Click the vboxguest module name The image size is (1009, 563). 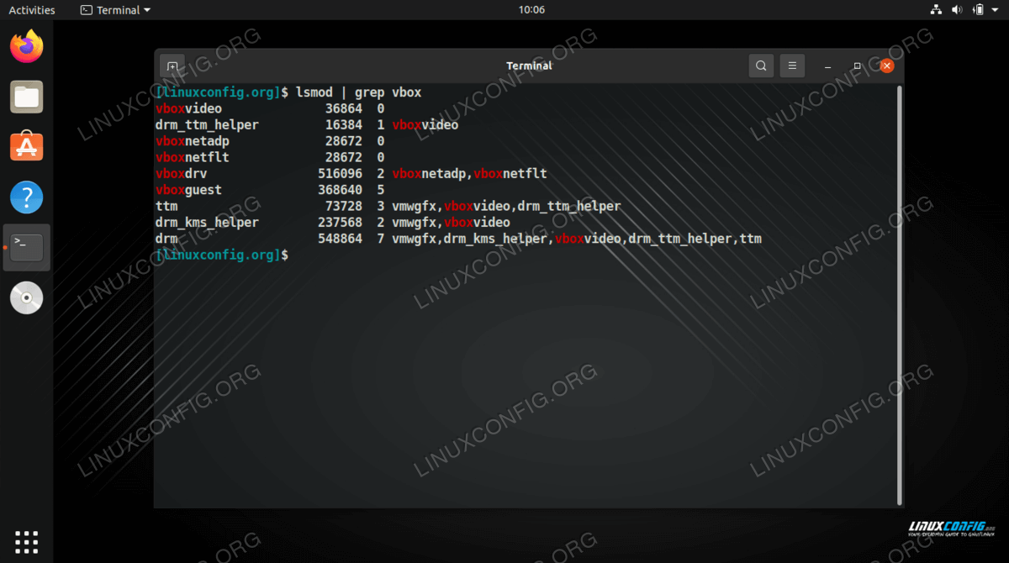[x=189, y=190]
